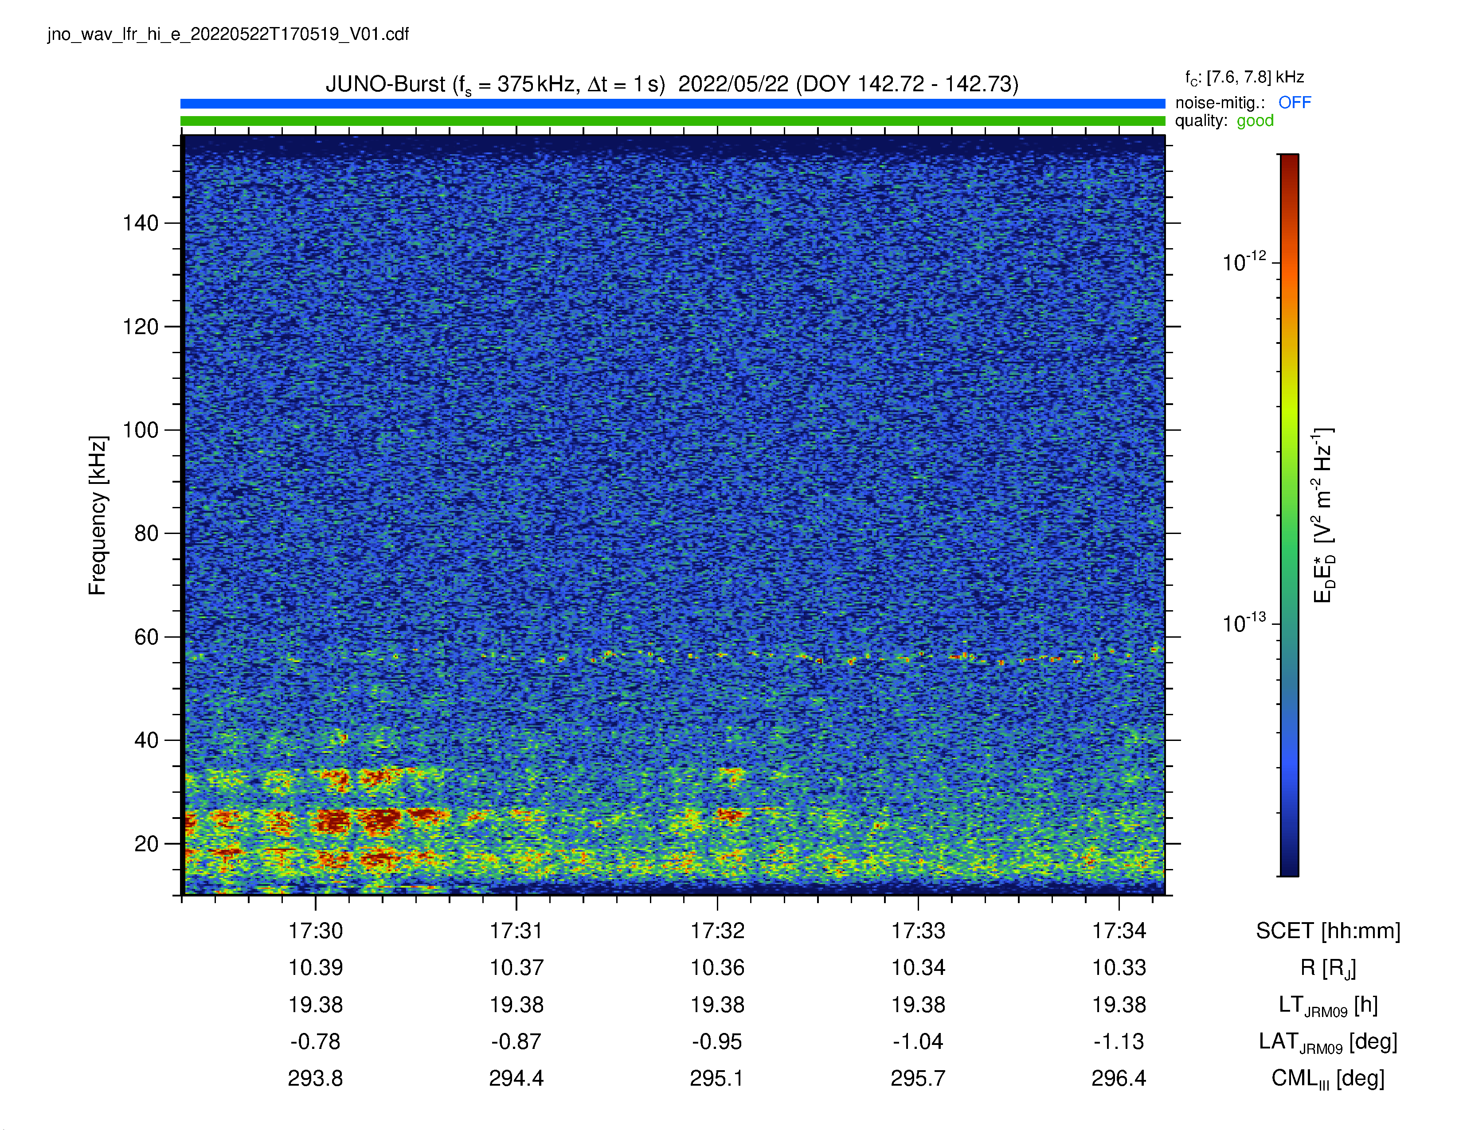Image resolution: width=1463 pixels, height=1130 pixels.
Task: Click the CML III [deg] row label
Action: (x=1328, y=1079)
